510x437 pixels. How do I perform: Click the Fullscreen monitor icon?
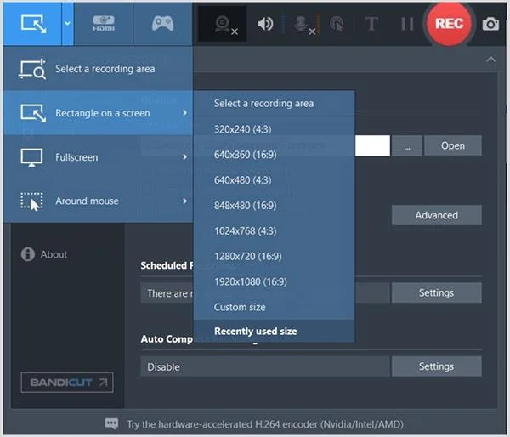tap(31, 157)
